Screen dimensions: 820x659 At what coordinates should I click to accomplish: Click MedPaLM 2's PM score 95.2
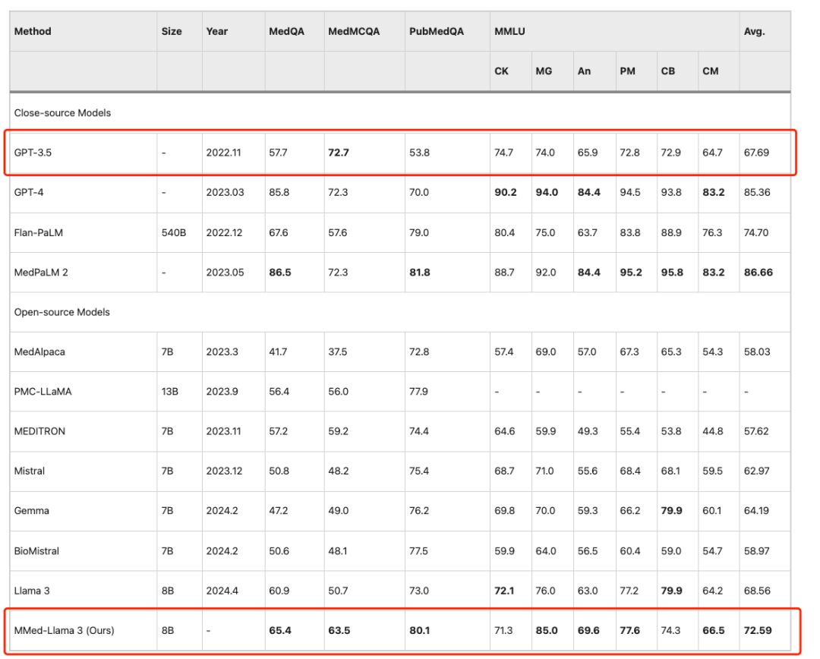tap(631, 273)
